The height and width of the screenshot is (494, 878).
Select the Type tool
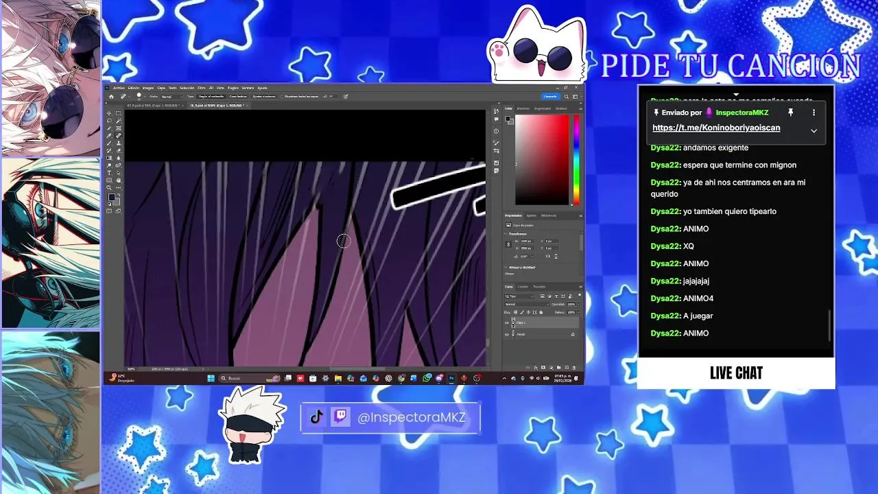pos(109,173)
